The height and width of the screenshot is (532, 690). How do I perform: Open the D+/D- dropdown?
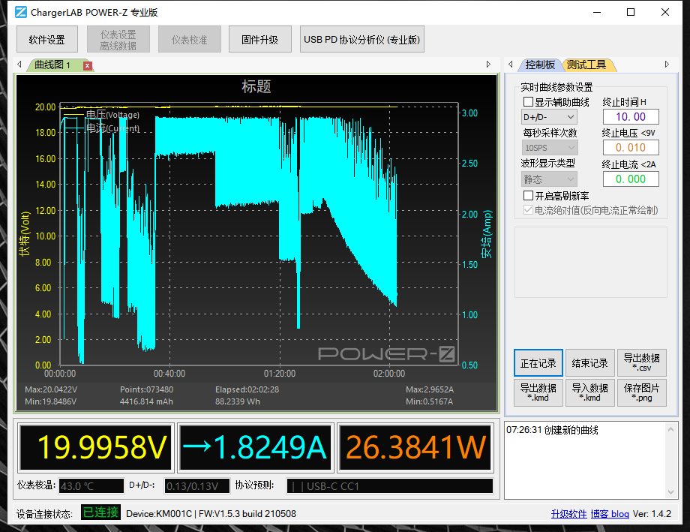549,117
